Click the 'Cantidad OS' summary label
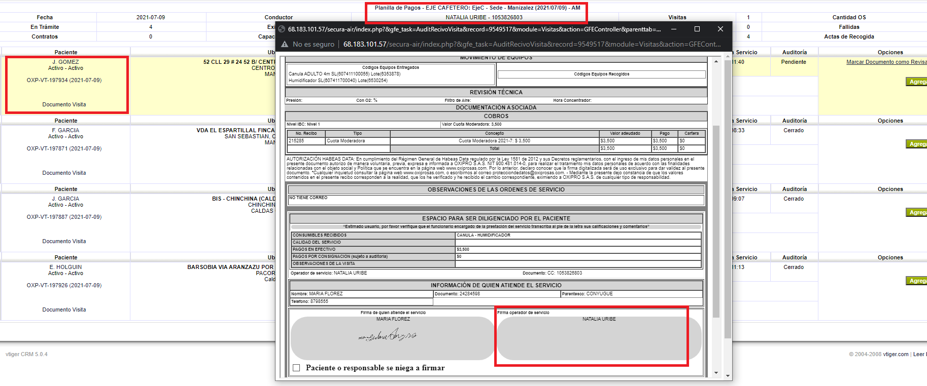The image size is (927, 386). coord(849,17)
